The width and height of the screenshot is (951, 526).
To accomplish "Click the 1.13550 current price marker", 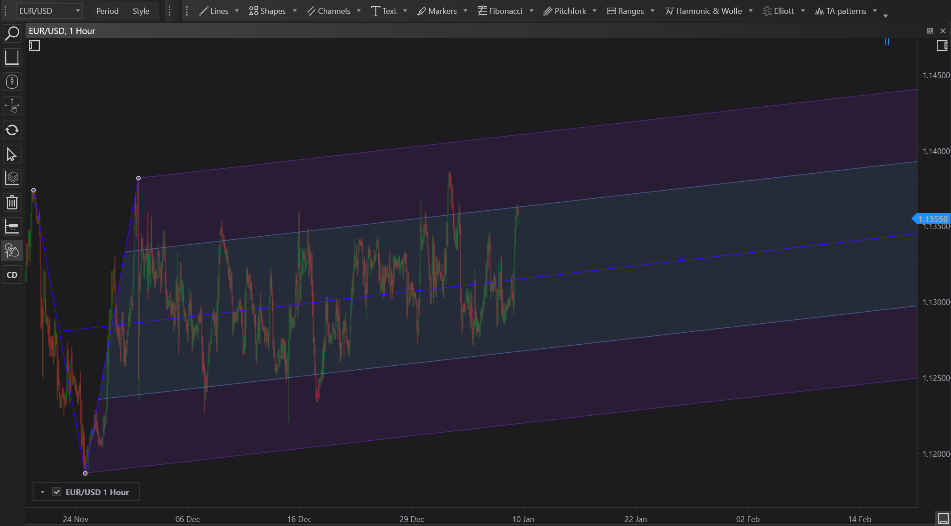I will tap(932, 219).
